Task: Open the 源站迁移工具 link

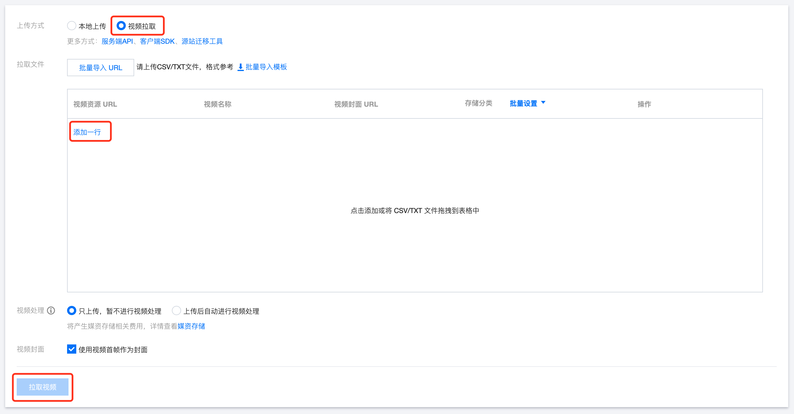Action: (202, 41)
